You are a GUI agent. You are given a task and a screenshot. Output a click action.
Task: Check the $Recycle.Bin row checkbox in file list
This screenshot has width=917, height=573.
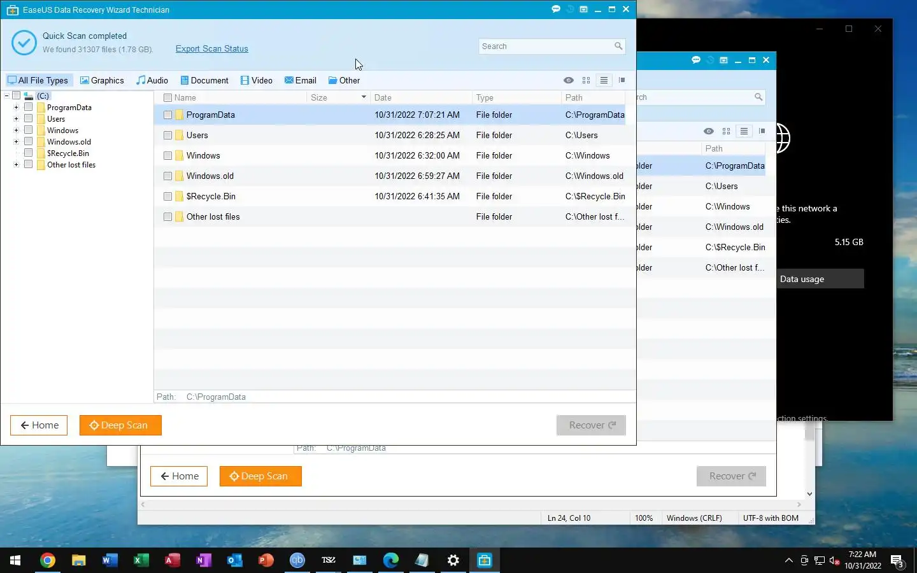pyautogui.click(x=167, y=197)
